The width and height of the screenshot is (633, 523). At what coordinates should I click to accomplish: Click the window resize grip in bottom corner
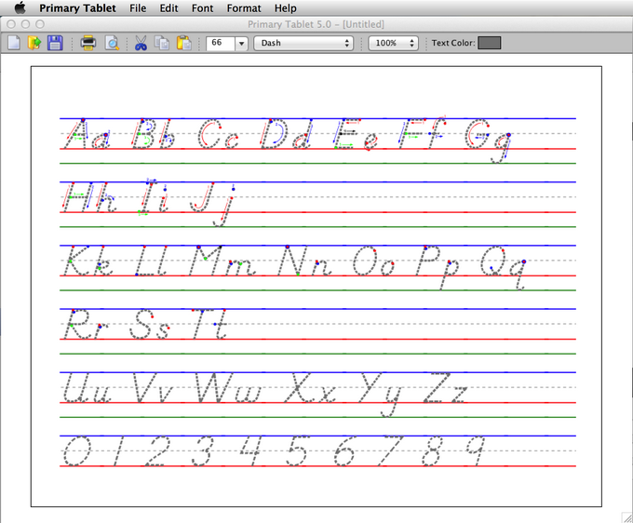[626, 516]
